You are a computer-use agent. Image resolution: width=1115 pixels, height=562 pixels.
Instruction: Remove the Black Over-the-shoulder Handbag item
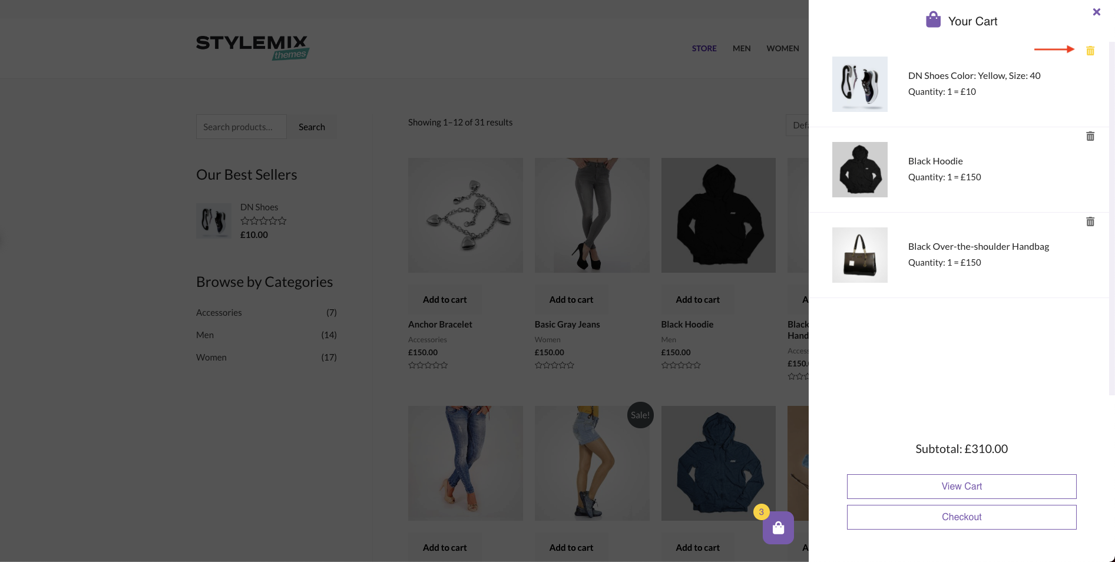[1090, 222]
